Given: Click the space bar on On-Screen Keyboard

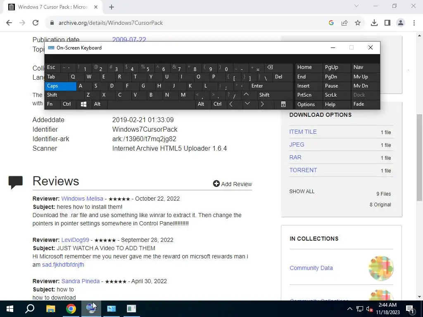Looking at the screenshot, I should 152,104.
